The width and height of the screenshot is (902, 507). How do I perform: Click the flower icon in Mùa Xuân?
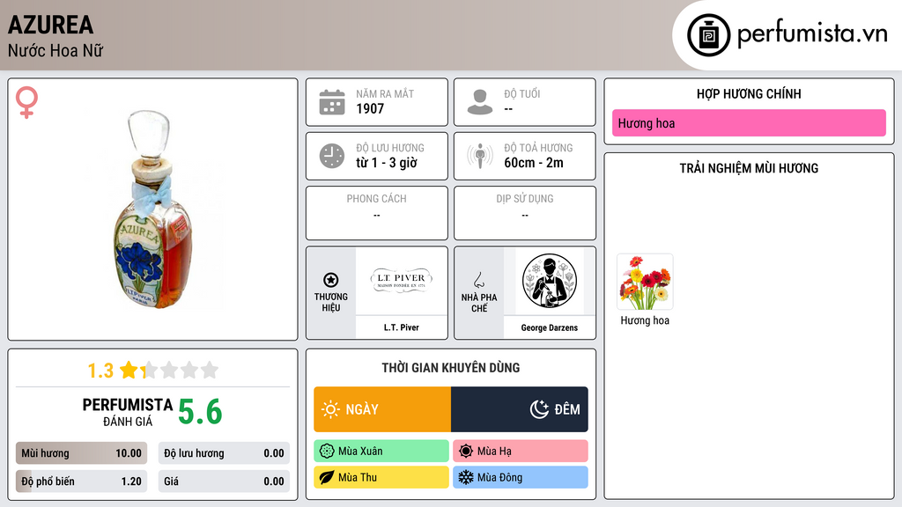pos(327,452)
